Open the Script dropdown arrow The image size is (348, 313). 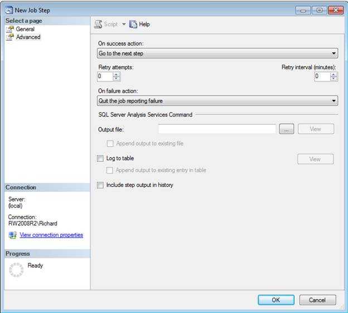[x=124, y=24]
